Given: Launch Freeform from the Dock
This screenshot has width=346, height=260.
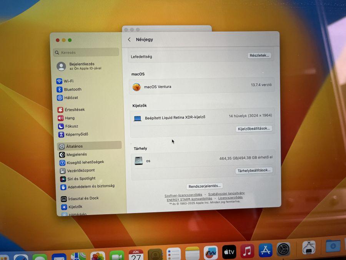Looking at the screenshot, I should (211, 252).
